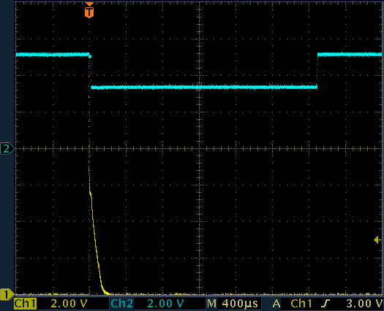Select the channel 2 ground reference marker
This screenshot has width=384, height=311.
7,148
